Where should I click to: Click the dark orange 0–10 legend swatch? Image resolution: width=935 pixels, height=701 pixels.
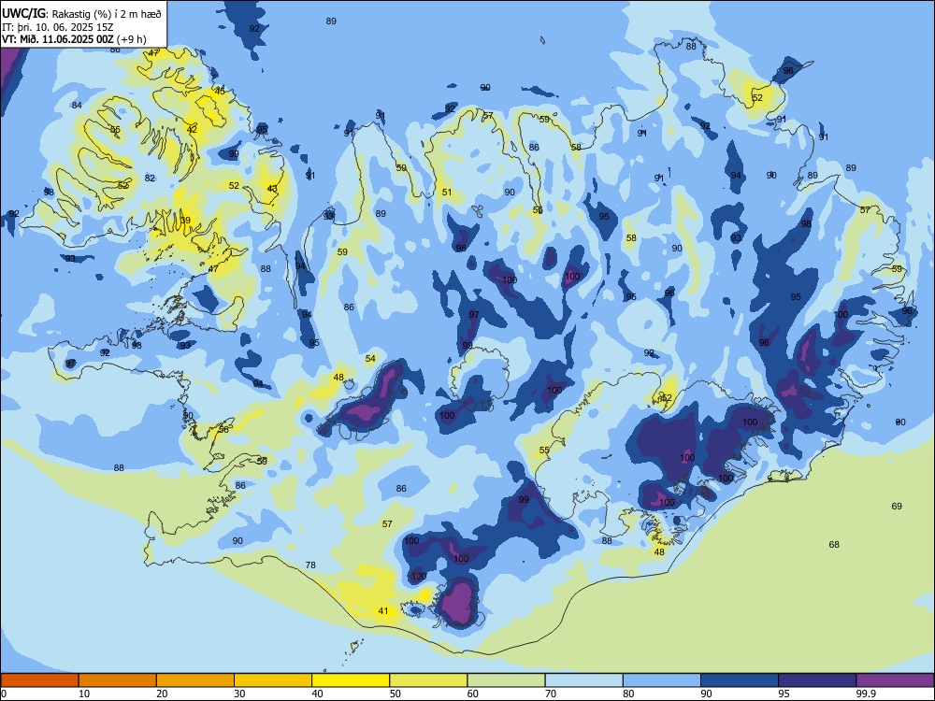[x=39, y=680]
